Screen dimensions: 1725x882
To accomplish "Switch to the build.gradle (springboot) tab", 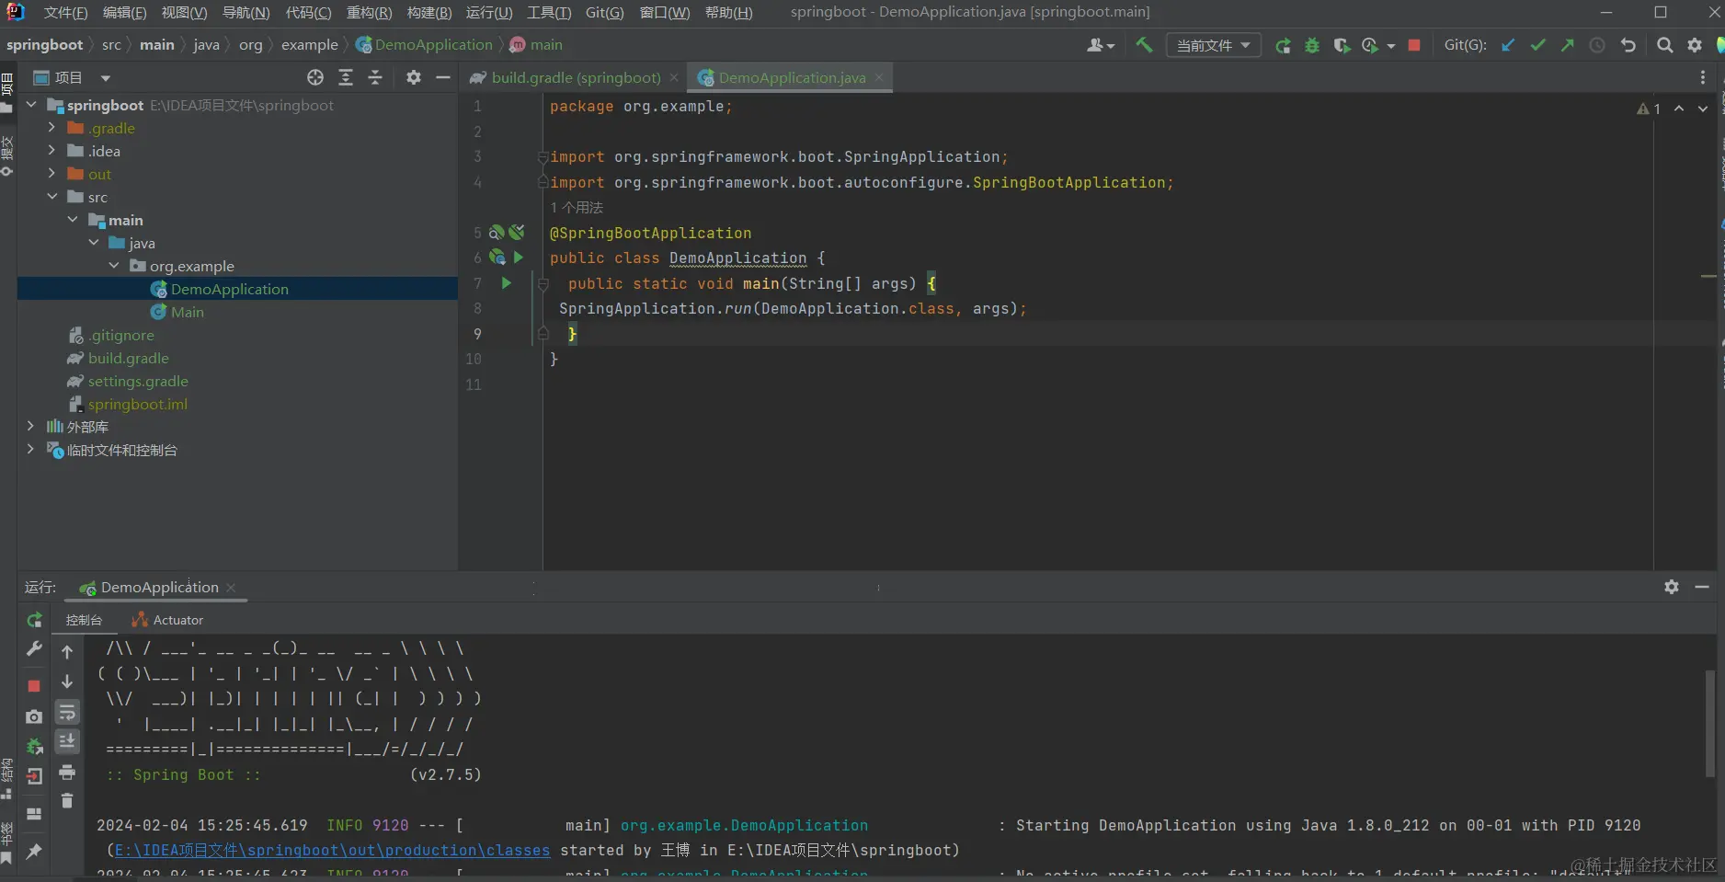I will (576, 78).
